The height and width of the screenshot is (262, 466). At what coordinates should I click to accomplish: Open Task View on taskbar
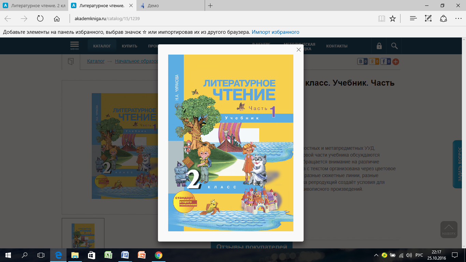(41, 255)
